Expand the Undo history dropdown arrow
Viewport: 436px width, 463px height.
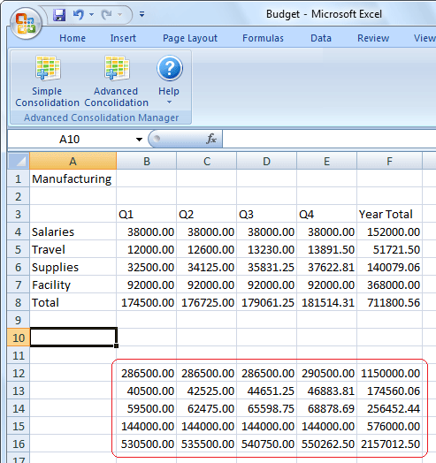click(91, 14)
